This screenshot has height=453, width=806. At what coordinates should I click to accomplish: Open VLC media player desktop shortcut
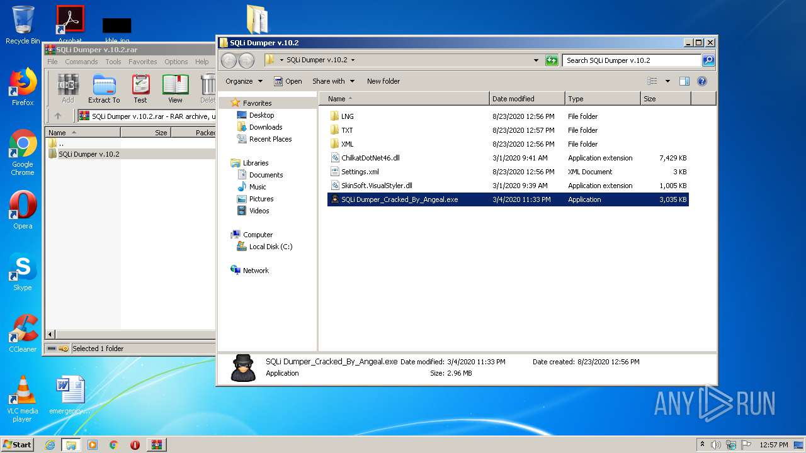coord(23,400)
